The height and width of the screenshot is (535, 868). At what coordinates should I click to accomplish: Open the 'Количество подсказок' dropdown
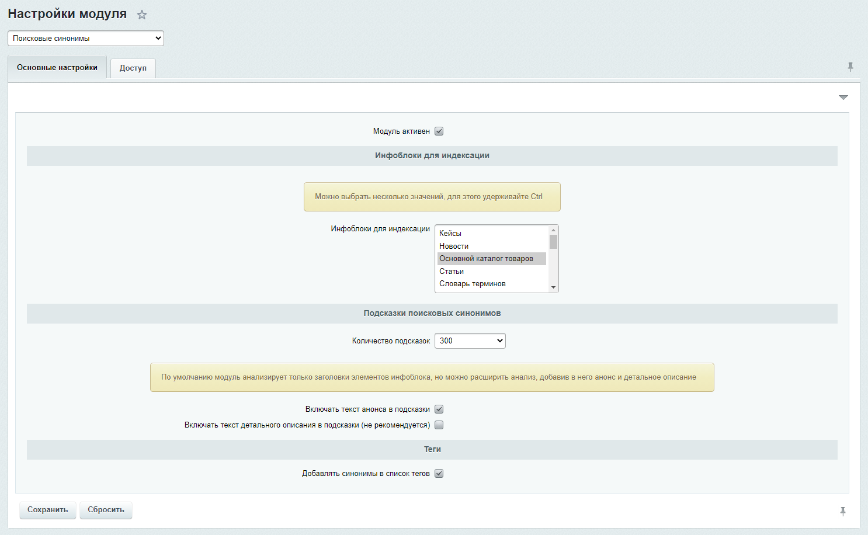pos(470,341)
